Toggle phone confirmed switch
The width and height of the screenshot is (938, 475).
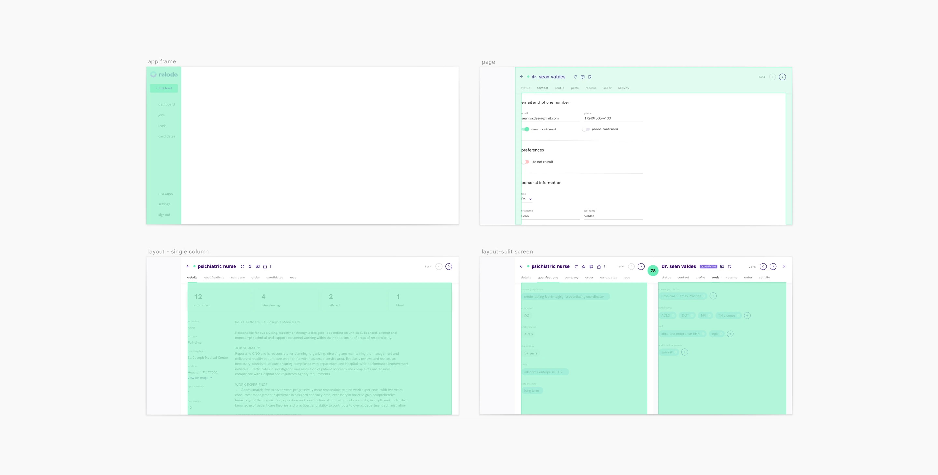pyautogui.click(x=586, y=129)
